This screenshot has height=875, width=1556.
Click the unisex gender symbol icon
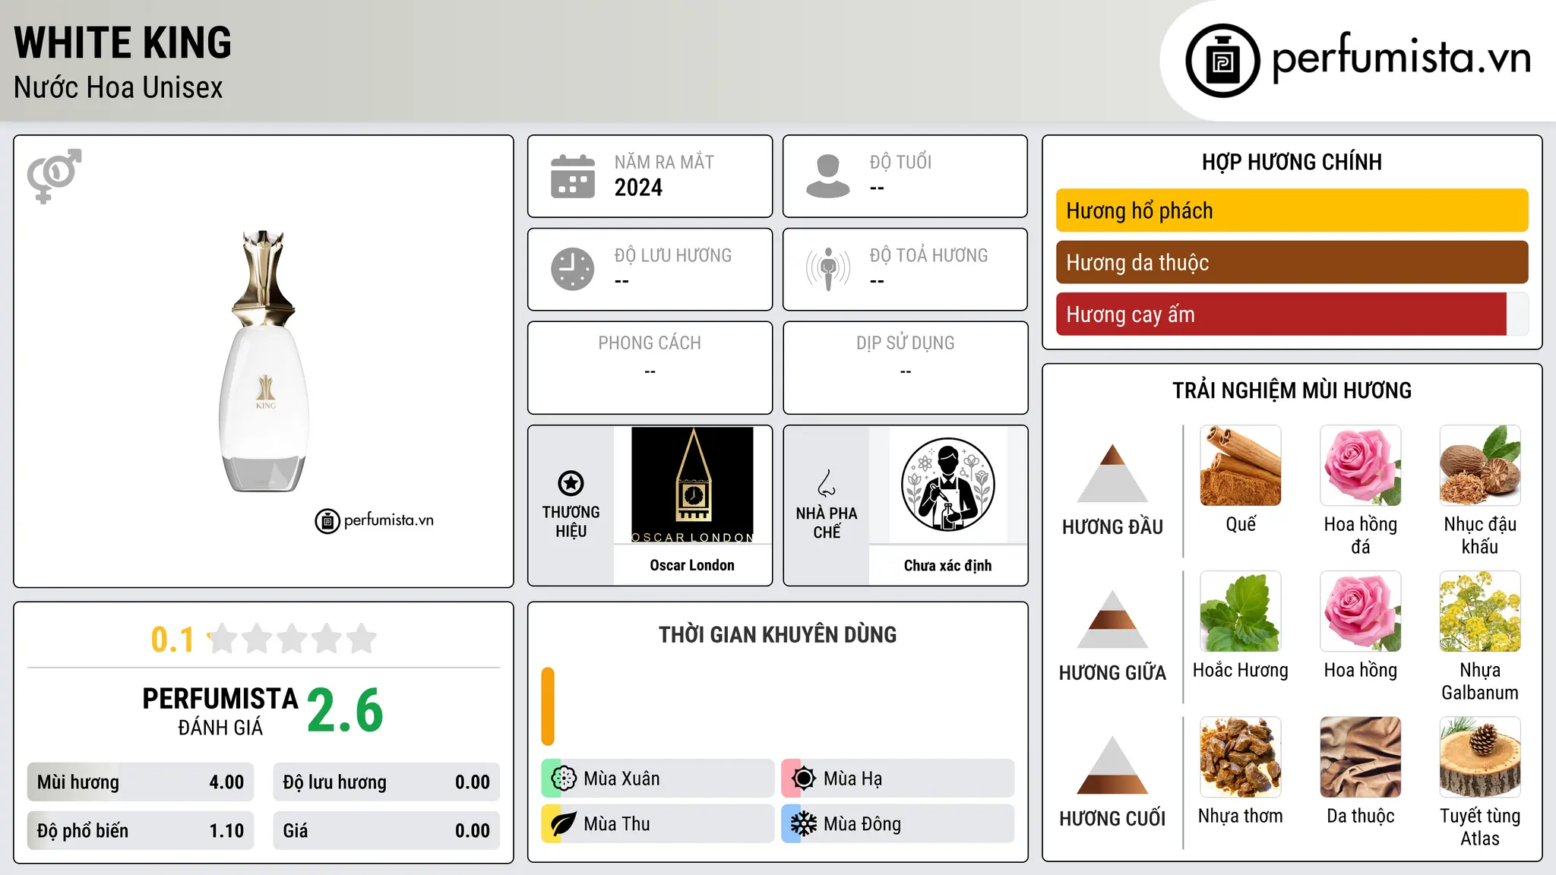54,175
